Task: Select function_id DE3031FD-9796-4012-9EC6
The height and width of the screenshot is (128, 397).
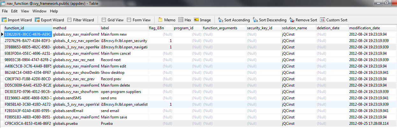Action: tap(28, 92)
